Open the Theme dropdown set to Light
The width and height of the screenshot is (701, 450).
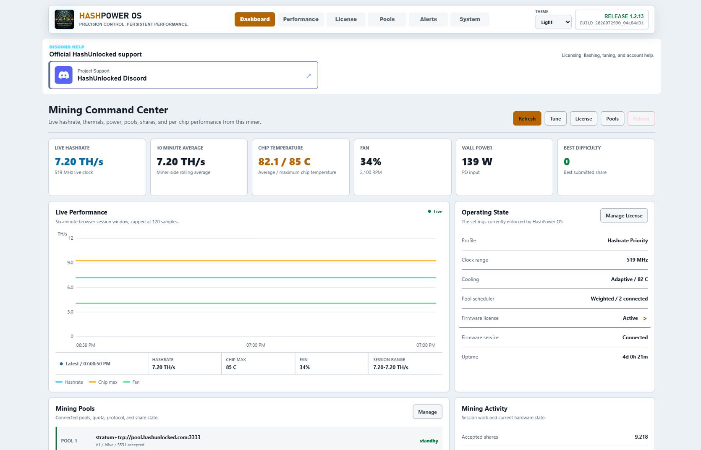553,22
